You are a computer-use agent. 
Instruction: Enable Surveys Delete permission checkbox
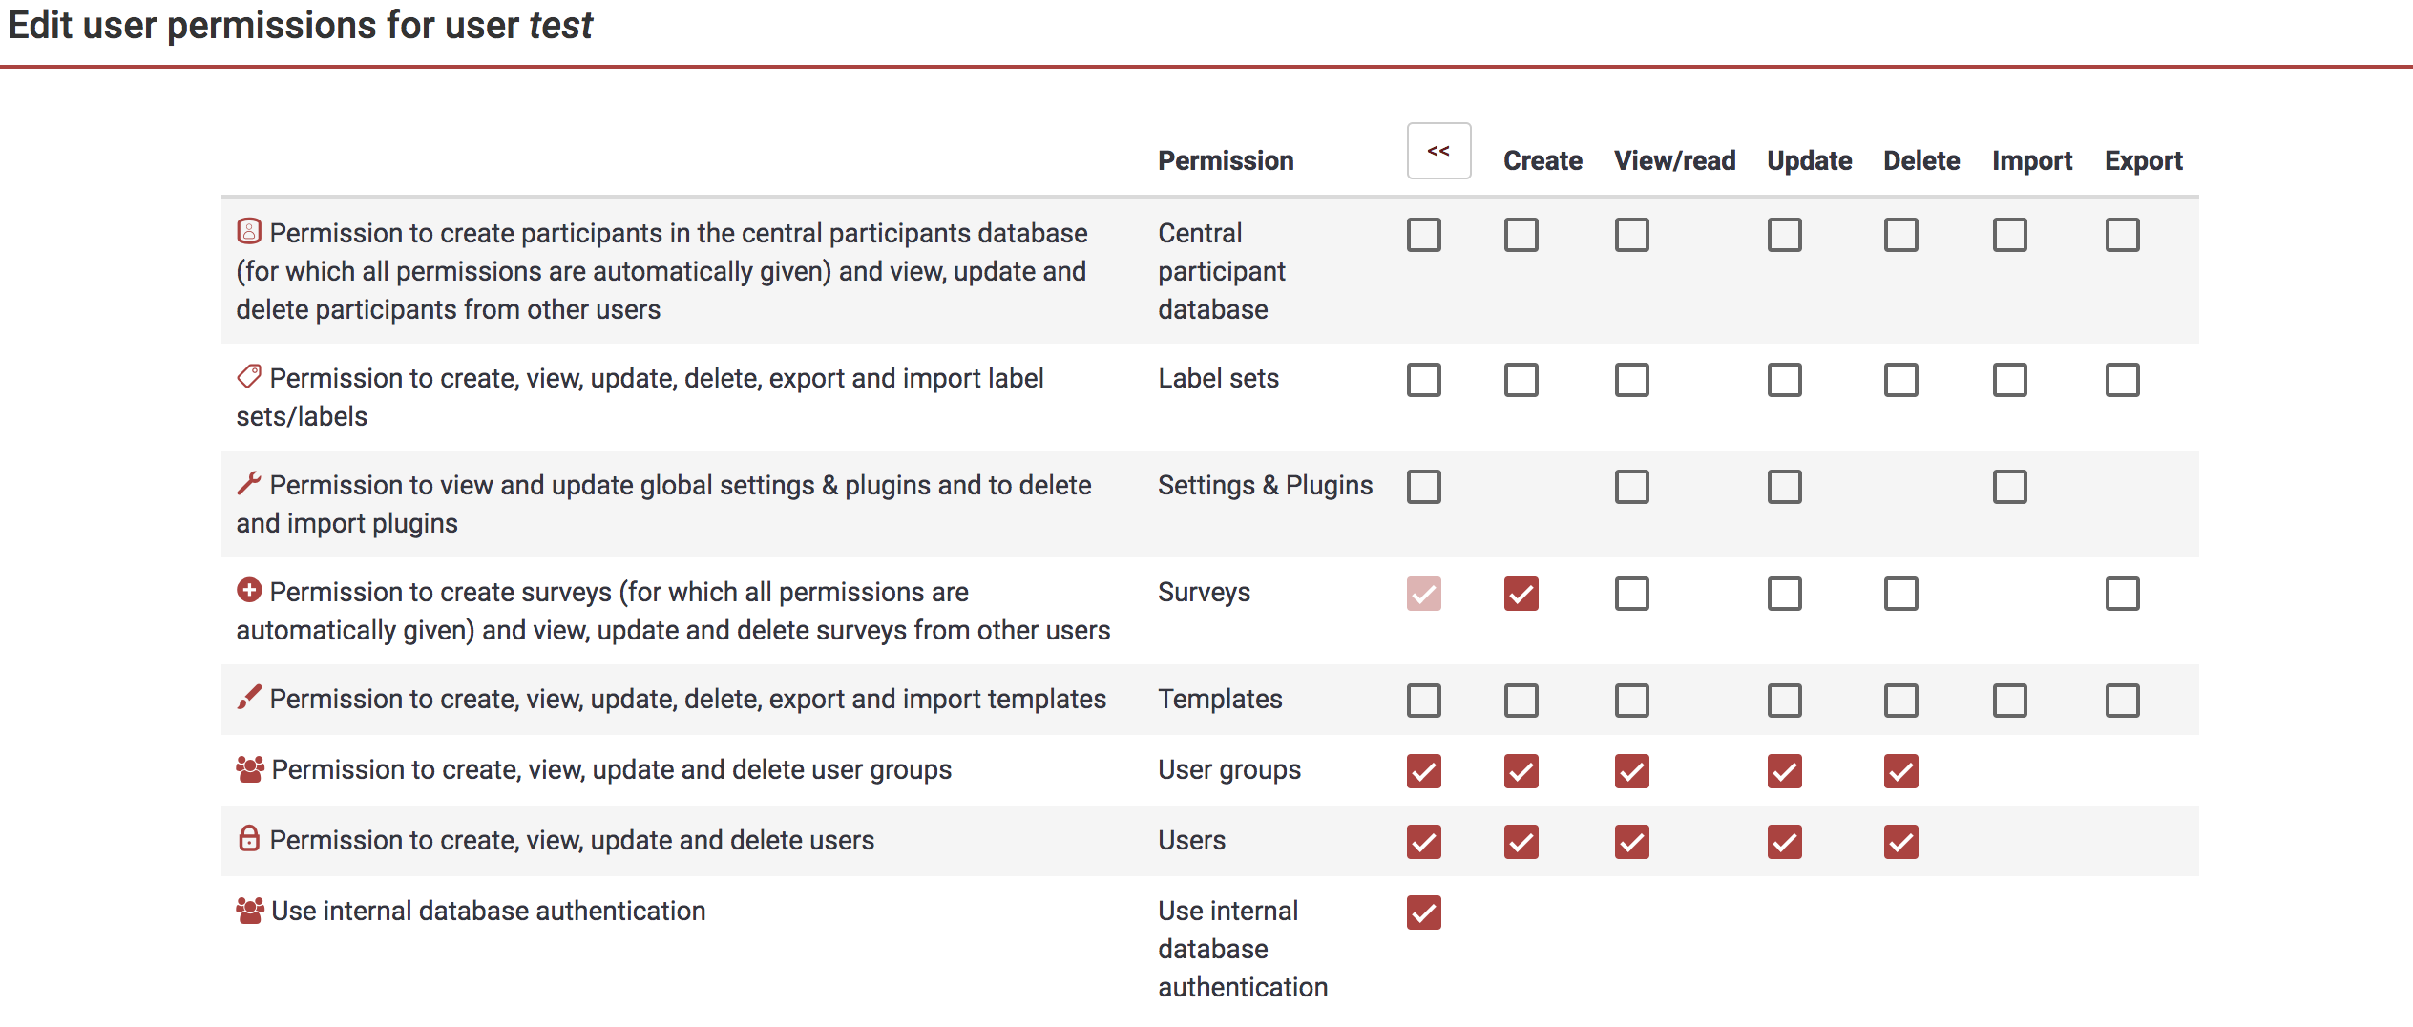[x=1900, y=594]
